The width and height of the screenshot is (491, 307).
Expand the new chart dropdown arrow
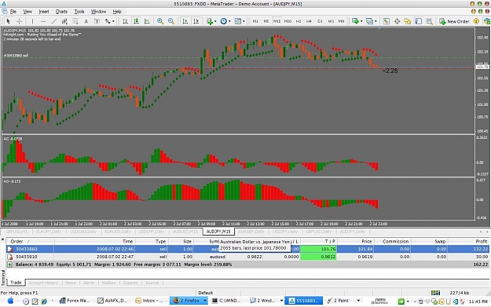coord(361,21)
